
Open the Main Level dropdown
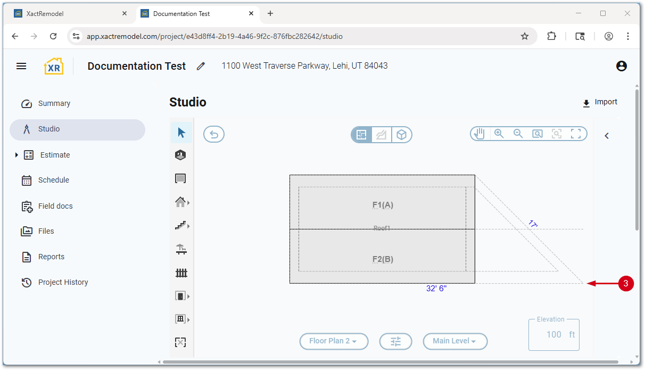455,341
